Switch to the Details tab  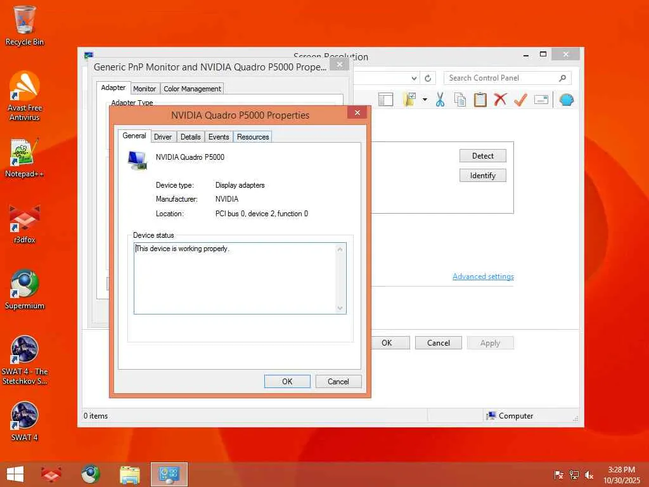[x=190, y=137]
